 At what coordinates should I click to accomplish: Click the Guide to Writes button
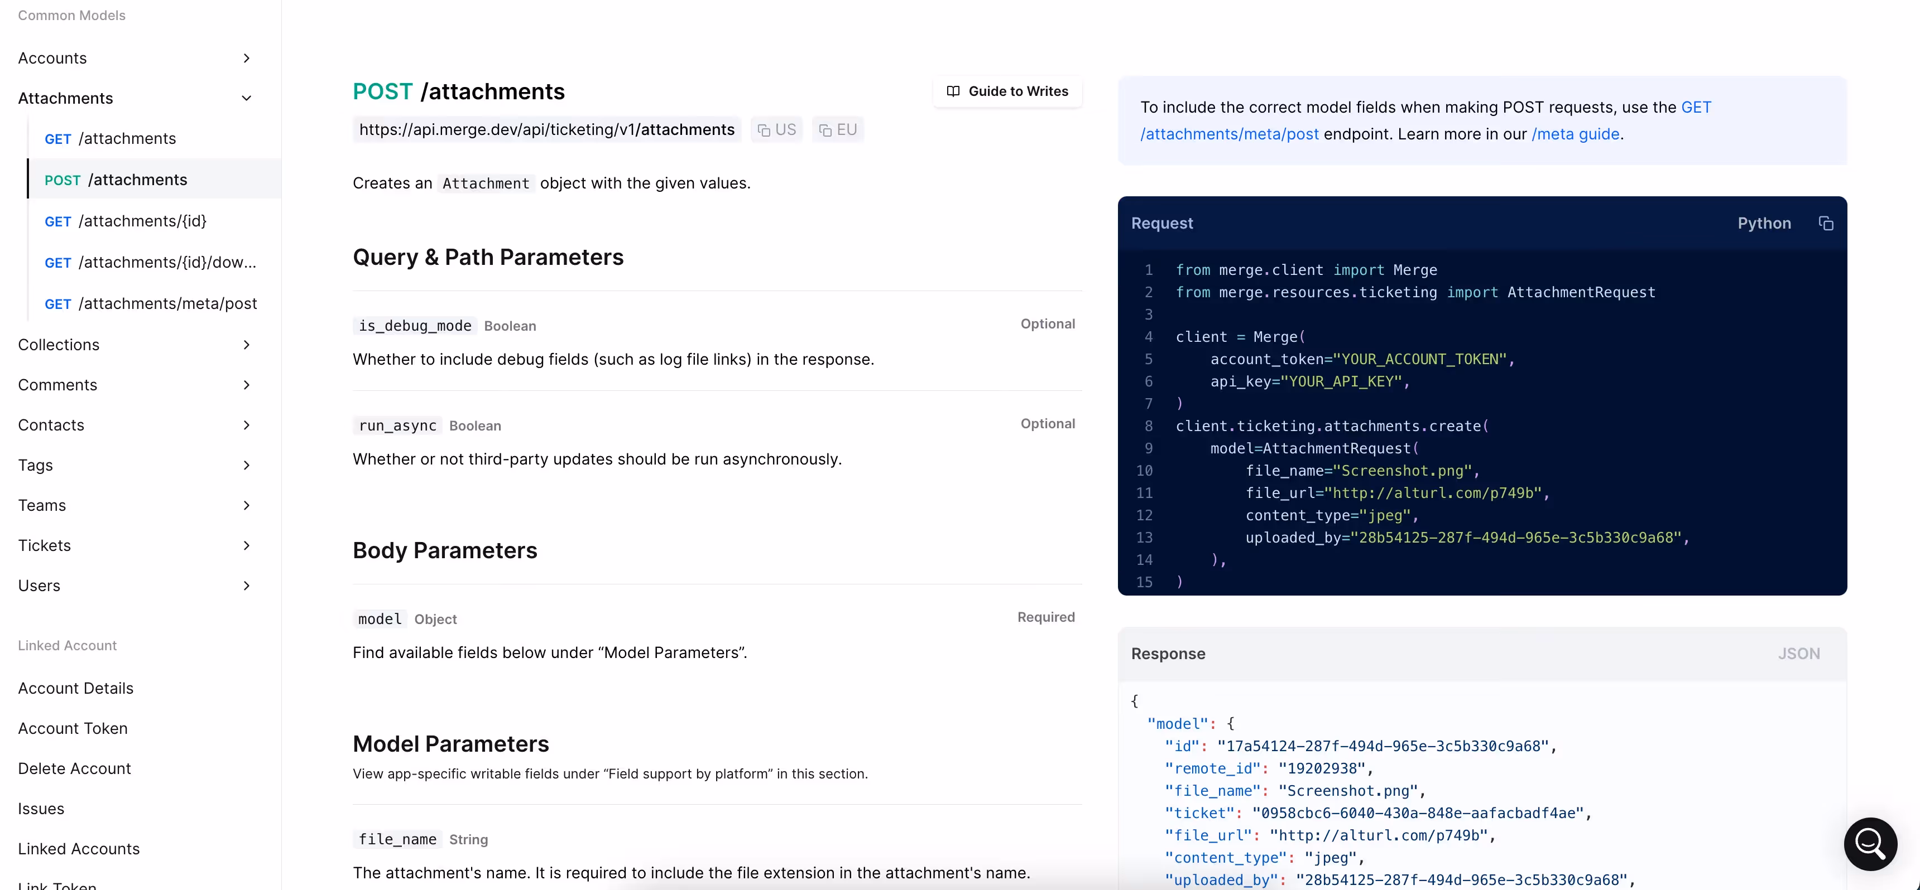point(1017,91)
